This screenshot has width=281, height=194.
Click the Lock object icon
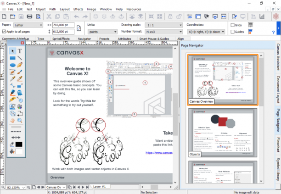click(x=170, y=17)
